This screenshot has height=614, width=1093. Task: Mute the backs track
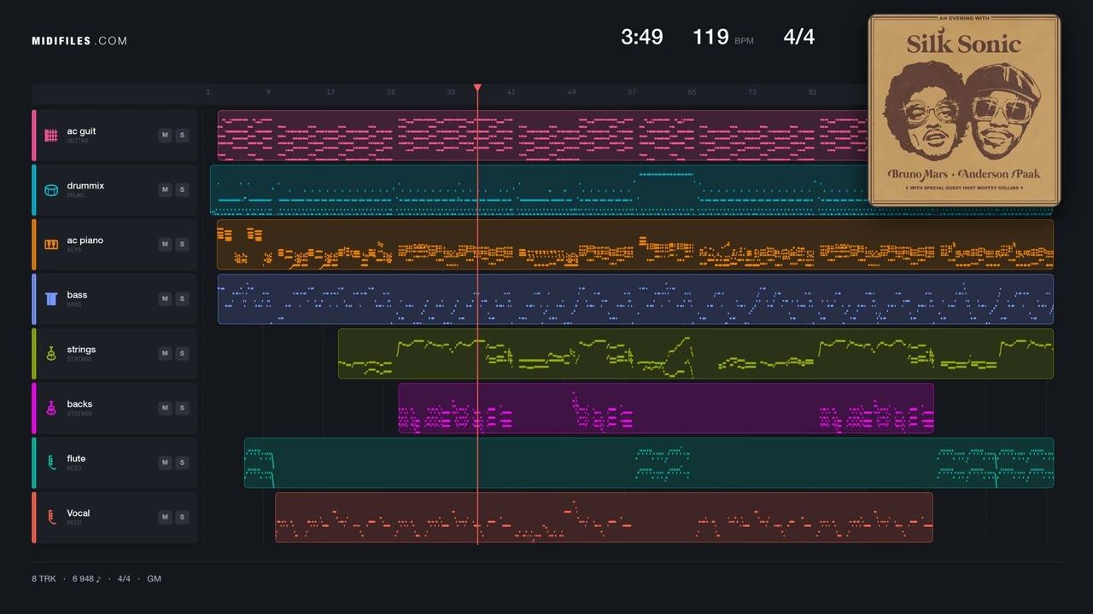pos(165,408)
